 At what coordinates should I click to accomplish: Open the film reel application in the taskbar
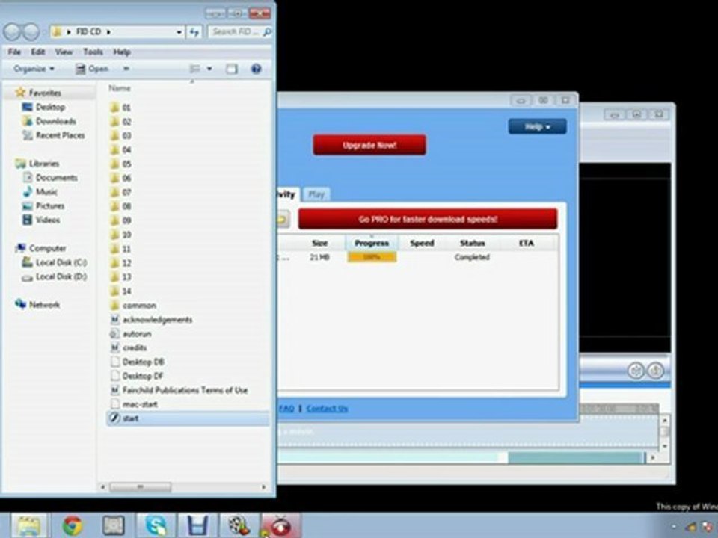point(238,525)
